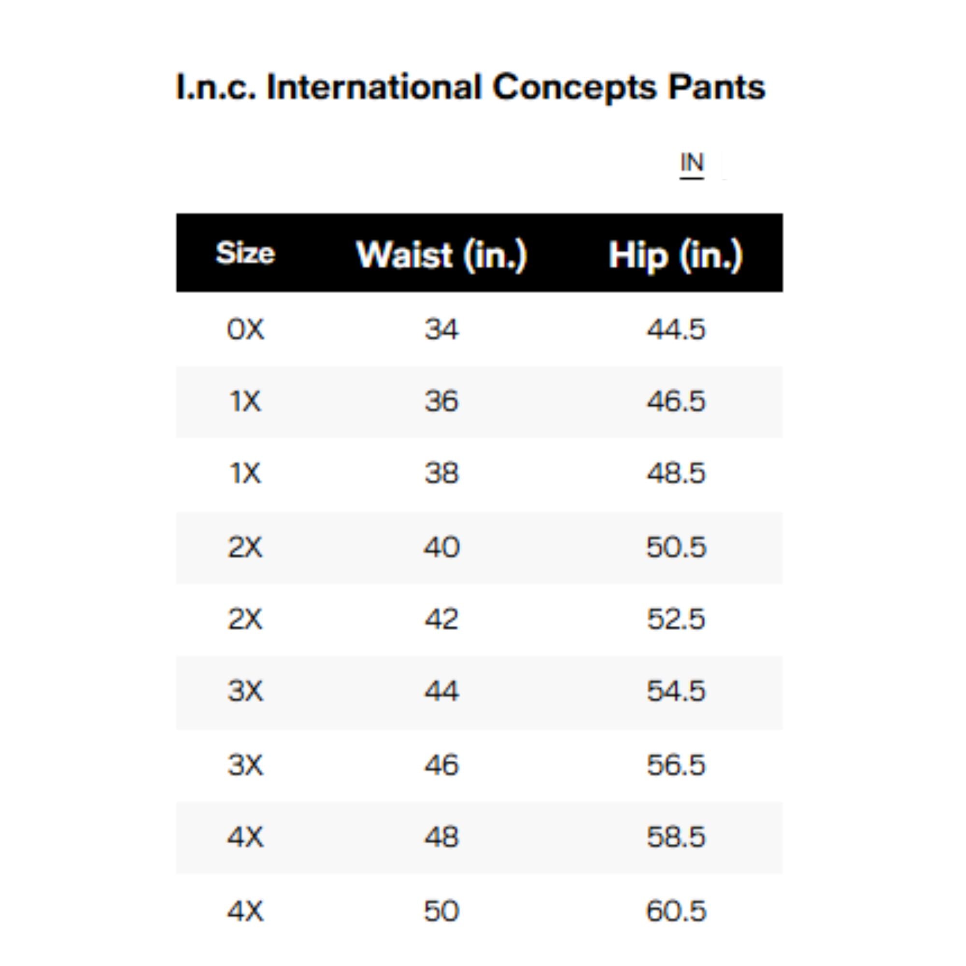Select waist value 48
This screenshot has width=966, height=966.
(441, 838)
